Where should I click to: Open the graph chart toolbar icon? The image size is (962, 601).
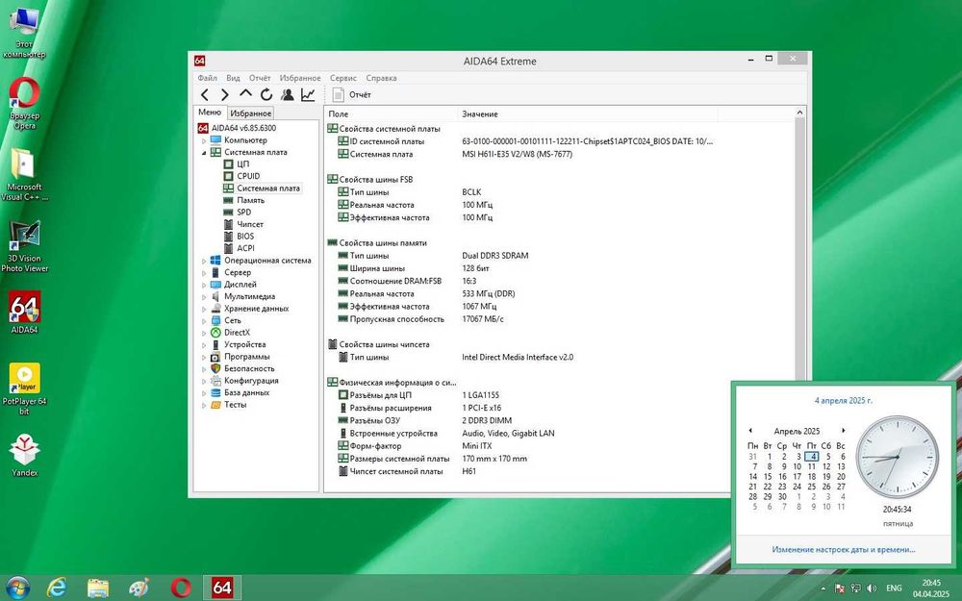(x=308, y=95)
